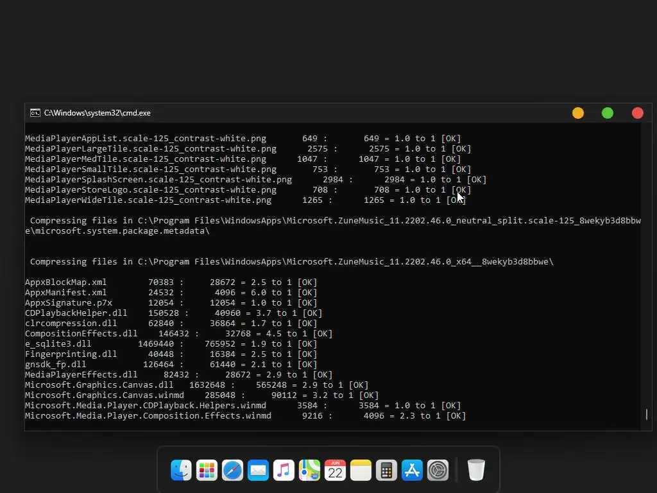Click MediaPlayerStoreLogo.scale-125_contrast-white.png file name

pyautogui.click(x=150, y=190)
